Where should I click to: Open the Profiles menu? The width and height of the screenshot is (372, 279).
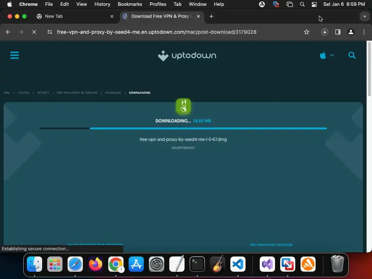pyautogui.click(x=158, y=4)
